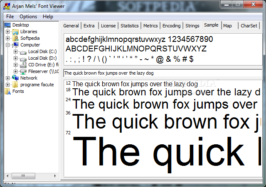Image resolution: width=266 pixels, height=187 pixels.
Task: Expand the Libraries node
Action: point(7,32)
